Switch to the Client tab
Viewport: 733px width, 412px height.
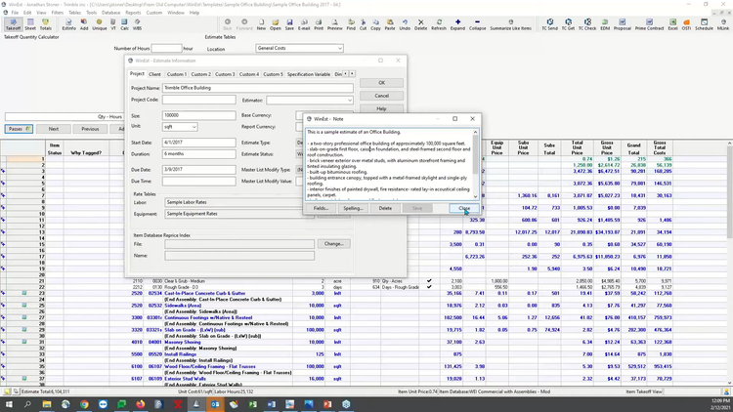point(154,74)
